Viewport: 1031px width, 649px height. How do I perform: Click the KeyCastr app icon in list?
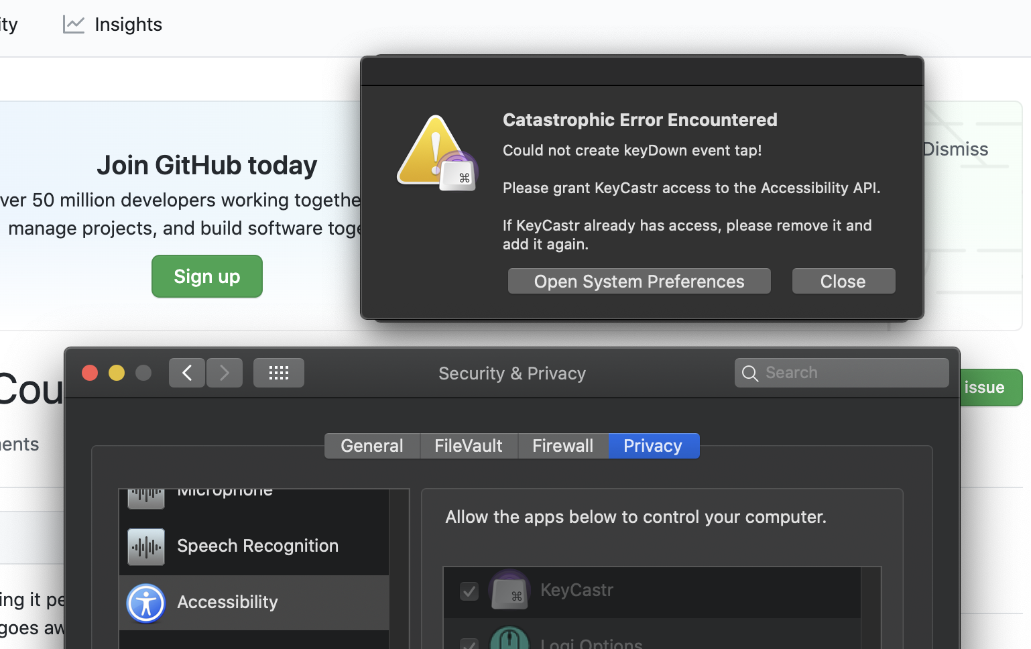510,590
